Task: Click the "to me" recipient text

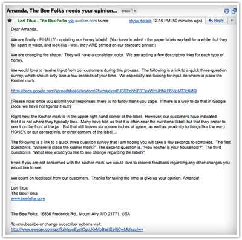Action: pyautogui.click(x=103, y=21)
